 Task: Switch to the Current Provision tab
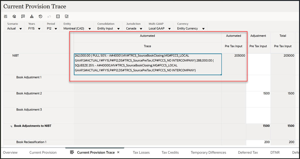click(x=43, y=152)
